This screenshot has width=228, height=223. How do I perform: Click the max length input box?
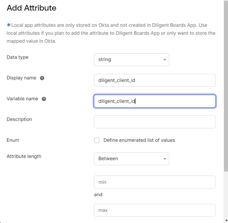point(155,210)
